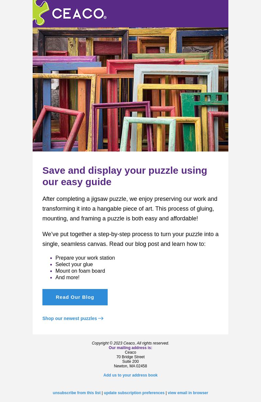Follow the Shop our newest puzzles link

[70, 318]
